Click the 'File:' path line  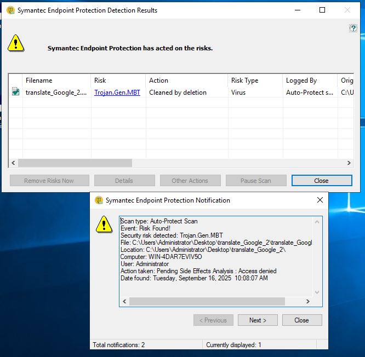tap(216, 243)
